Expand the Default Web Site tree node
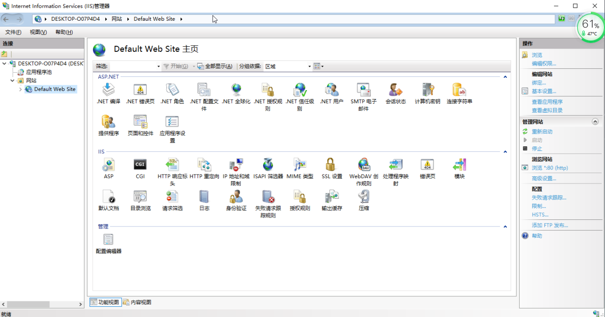Viewport: 605px width, 317px height. pos(20,89)
